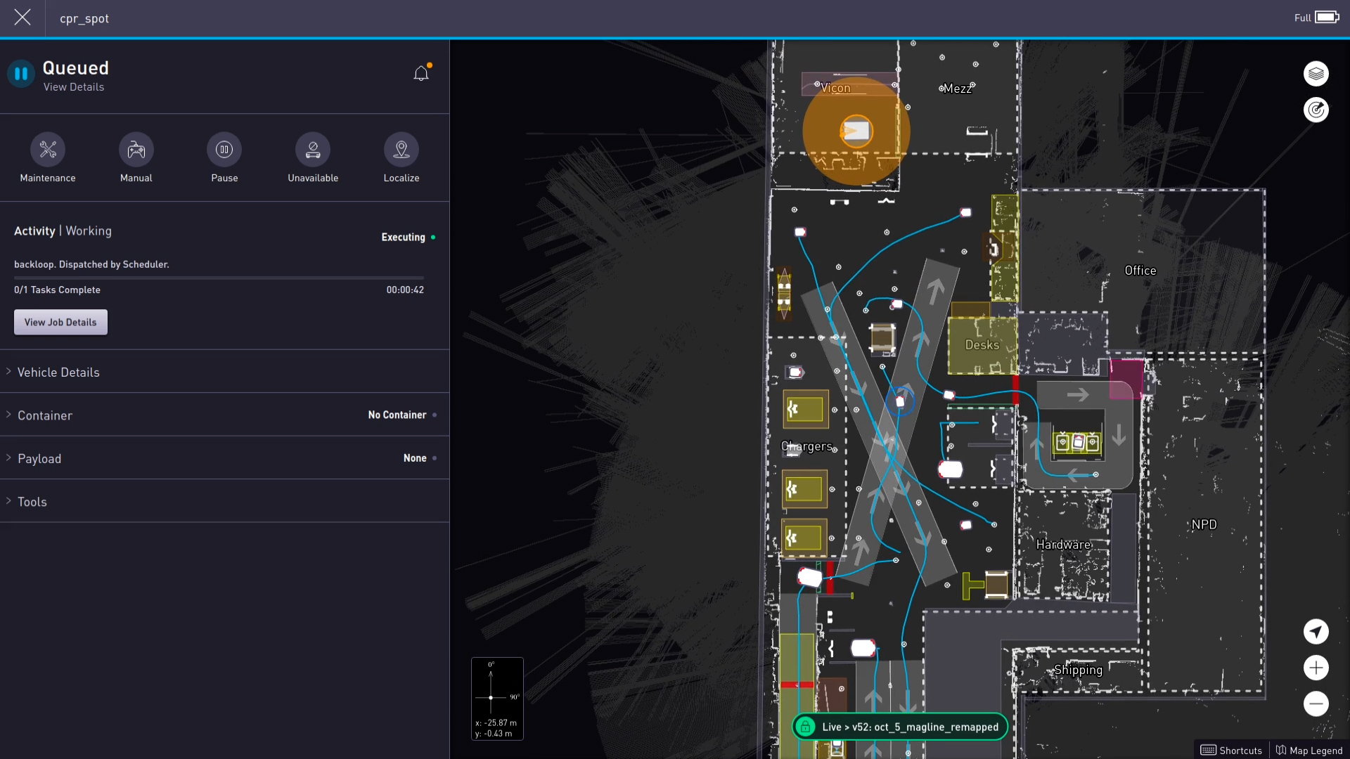Click the live map version badge
Viewport: 1350px width, 759px height.
(x=900, y=727)
